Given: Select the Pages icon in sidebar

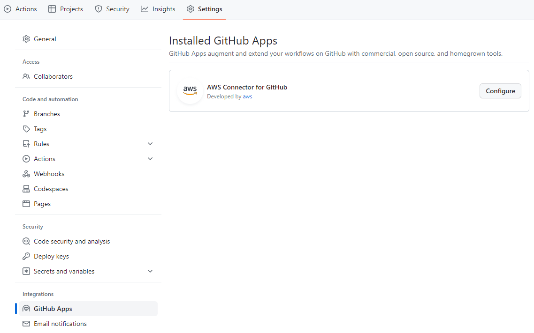Looking at the screenshot, I should 26,204.
